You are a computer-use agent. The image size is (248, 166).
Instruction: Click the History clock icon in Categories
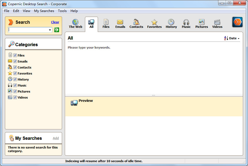click(x=10, y=79)
